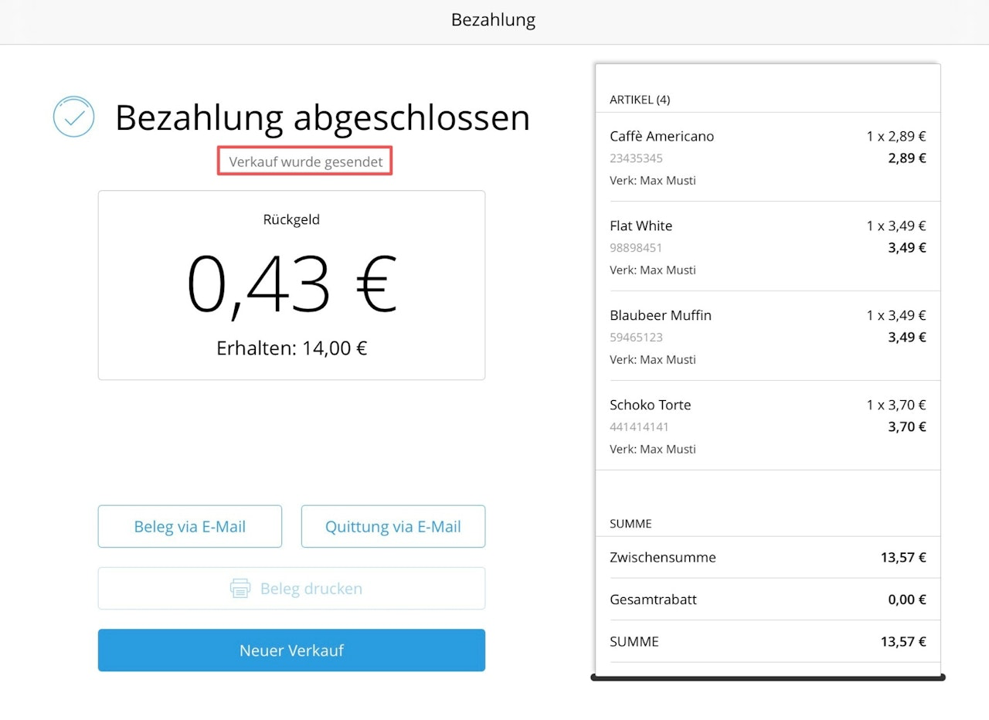Click Quittung via E-Mail button

coord(393,527)
